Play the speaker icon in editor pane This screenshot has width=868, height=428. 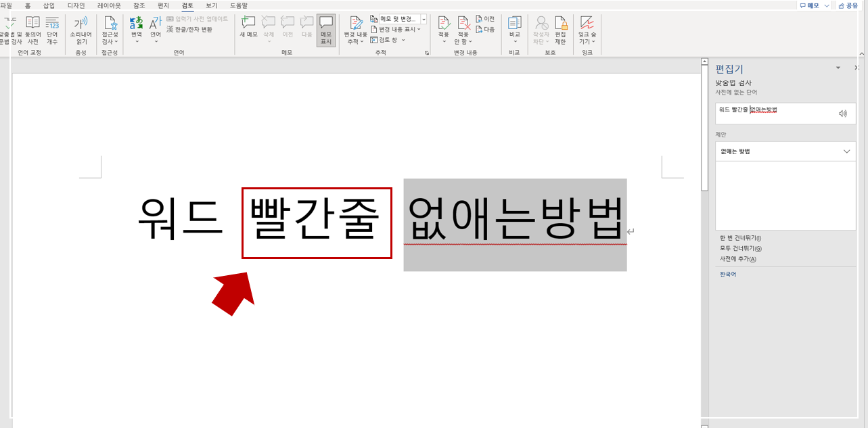tap(843, 114)
